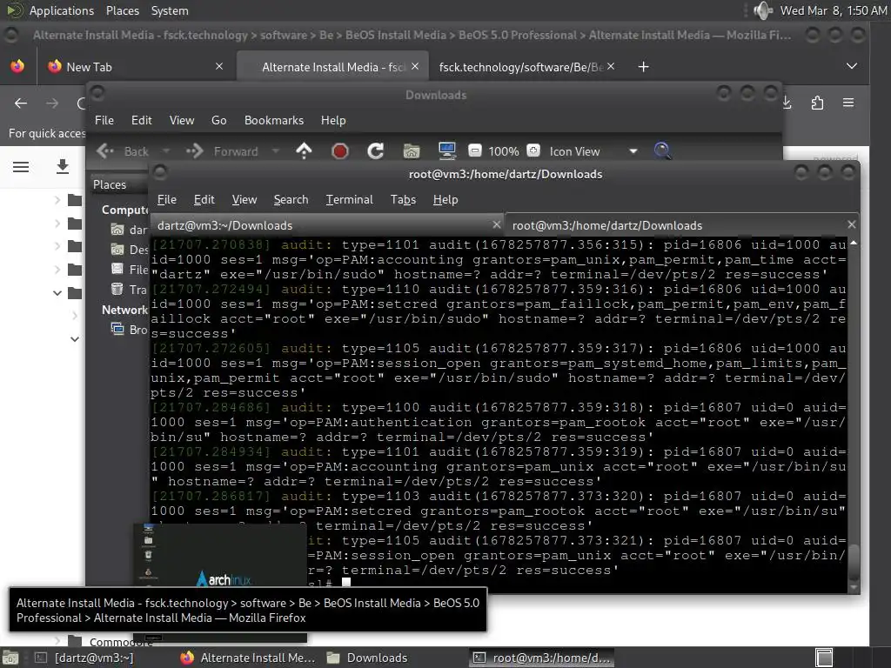Expand the second folder in Firefox sidebar tree
Screen dimensions: 891x668
coord(57,224)
